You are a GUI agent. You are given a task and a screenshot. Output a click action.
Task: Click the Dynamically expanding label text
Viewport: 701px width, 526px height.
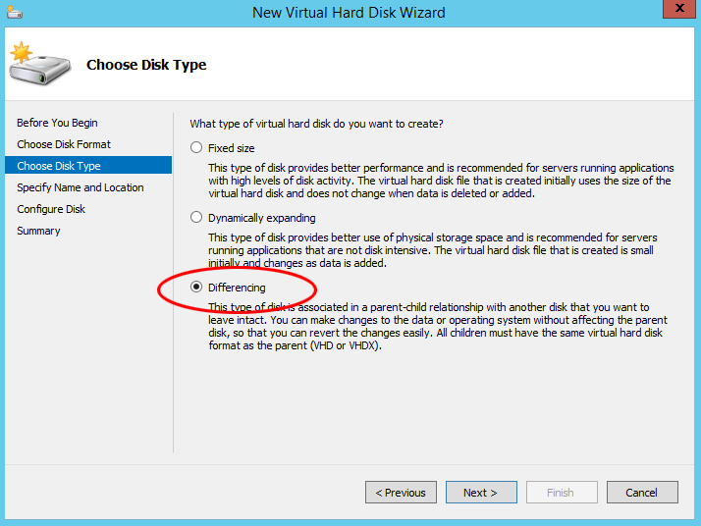(261, 218)
